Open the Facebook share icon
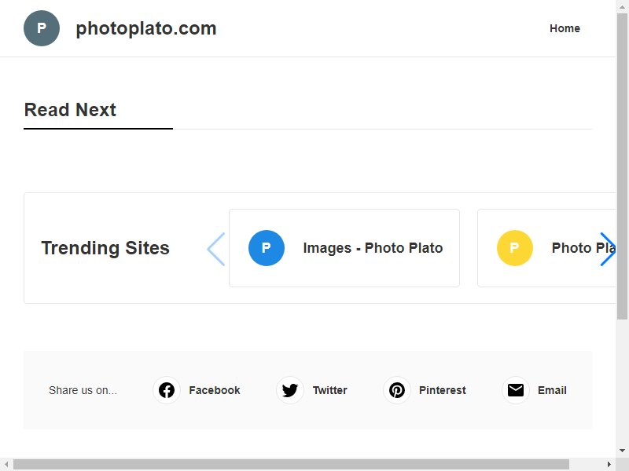The width and height of the screenshot is (629, 471). (167, 390)
